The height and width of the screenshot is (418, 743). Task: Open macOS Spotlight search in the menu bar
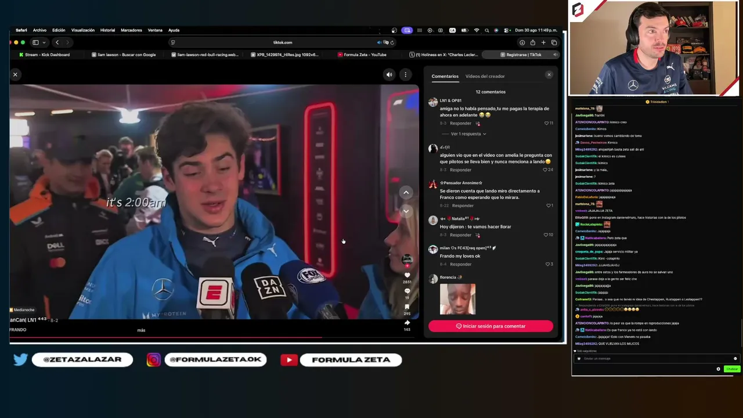tap(486, 30)
